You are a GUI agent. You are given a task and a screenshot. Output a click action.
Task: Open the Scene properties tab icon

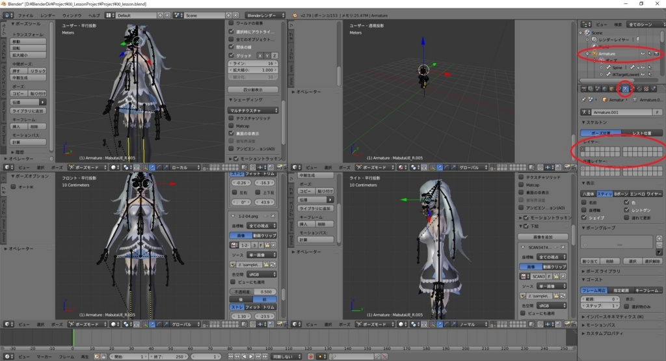[x=598, y=88]
